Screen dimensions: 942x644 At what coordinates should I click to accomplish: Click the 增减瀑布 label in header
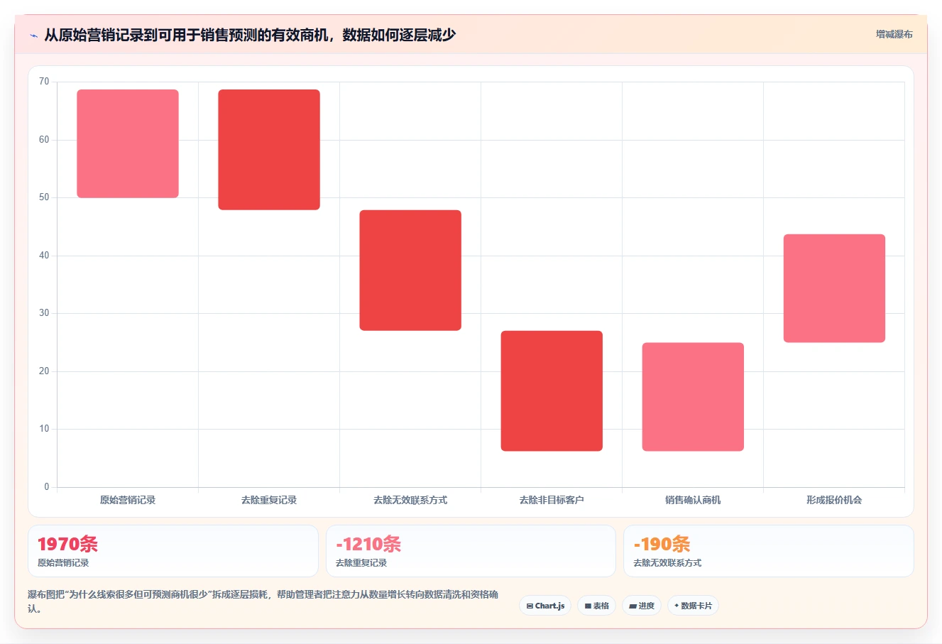(894, 34)
